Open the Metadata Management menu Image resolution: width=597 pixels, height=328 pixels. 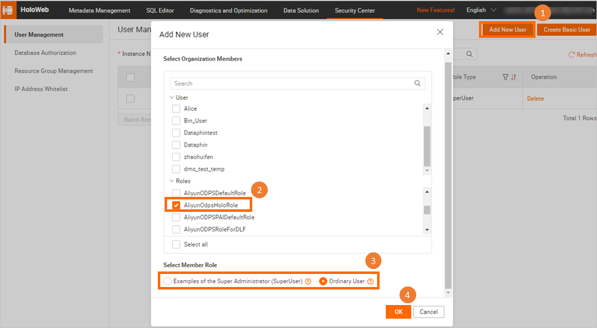(x=99, y=11)
